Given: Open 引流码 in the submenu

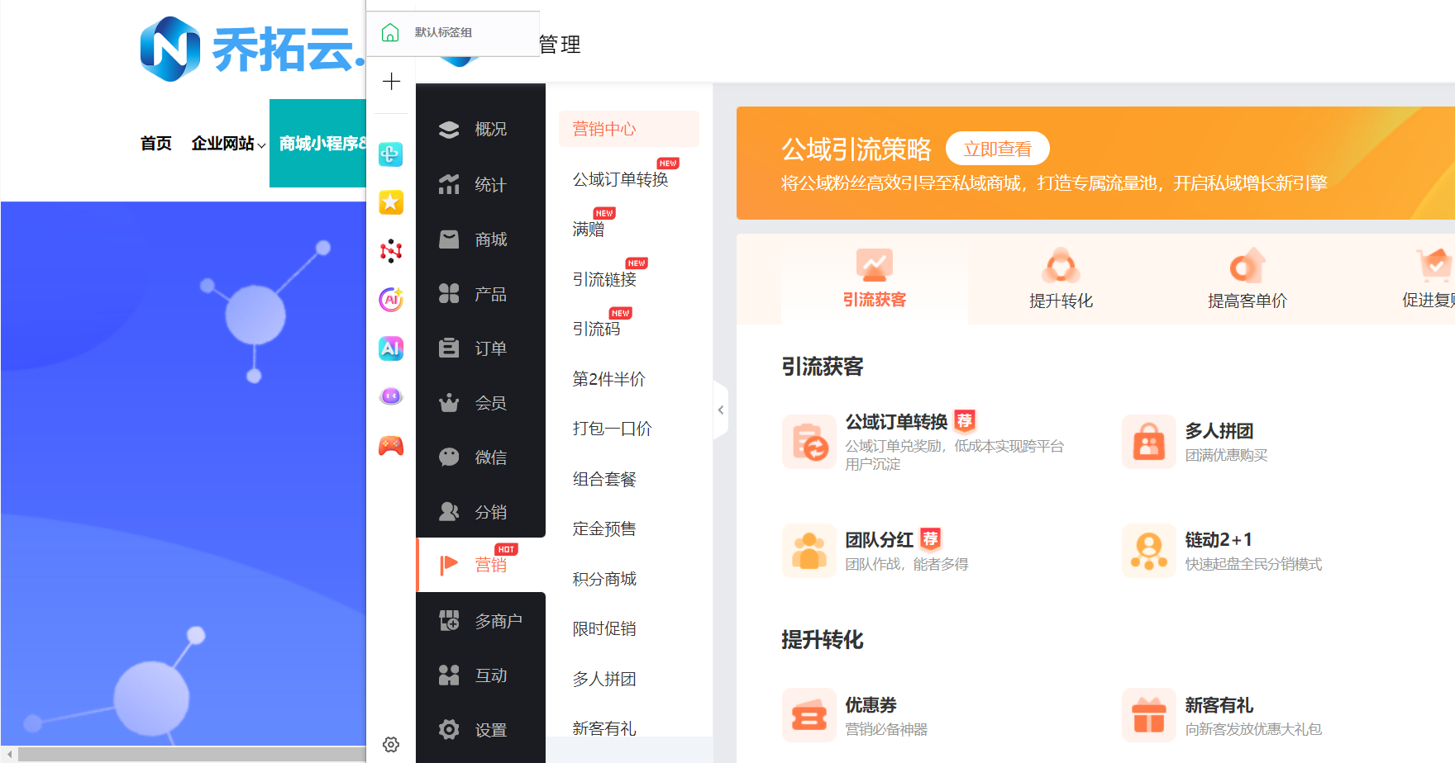Looking at the screenshot, I should click(596, 329).
